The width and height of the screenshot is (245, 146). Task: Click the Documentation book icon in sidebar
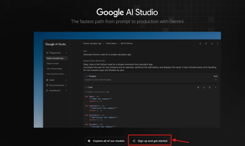pyautogui.click(x=47, y=85)
